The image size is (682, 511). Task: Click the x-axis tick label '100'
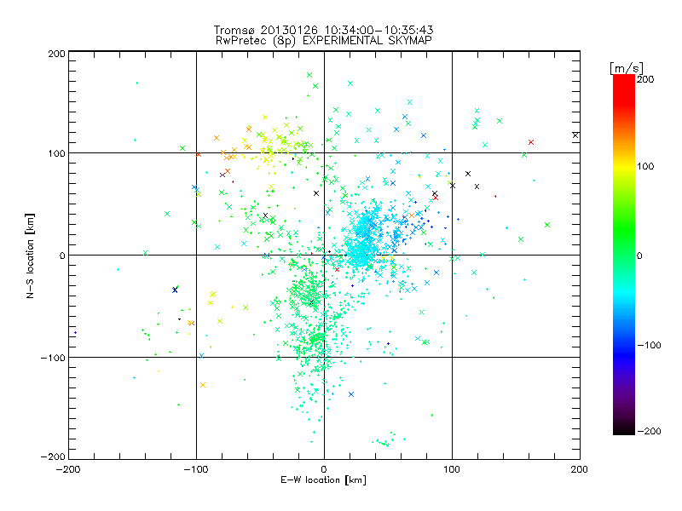[452, 469]
